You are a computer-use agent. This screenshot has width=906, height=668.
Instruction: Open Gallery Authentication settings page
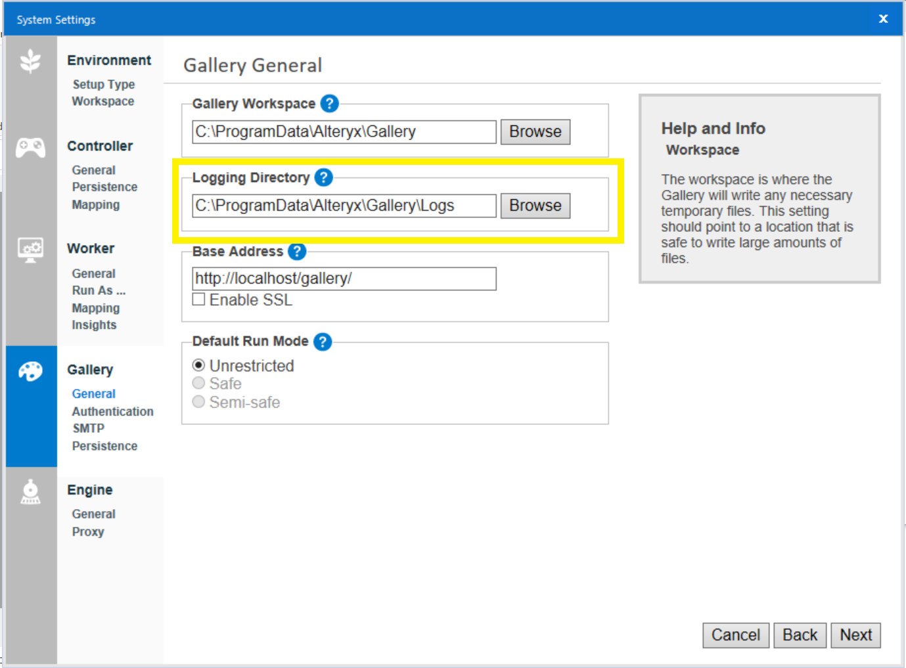coord(112,411)
